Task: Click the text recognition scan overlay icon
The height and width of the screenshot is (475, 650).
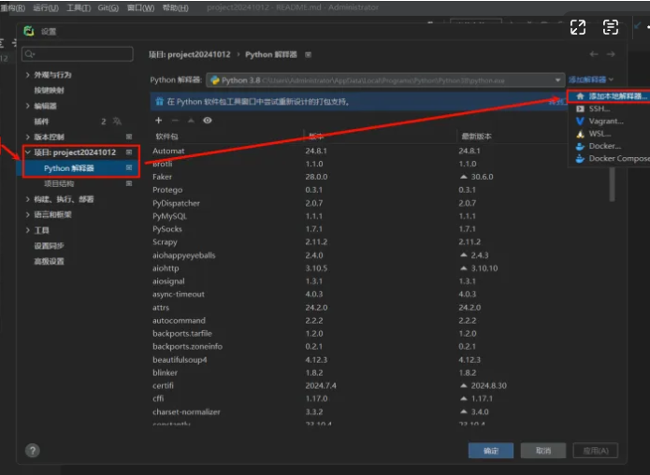Action: click(610, 27)
